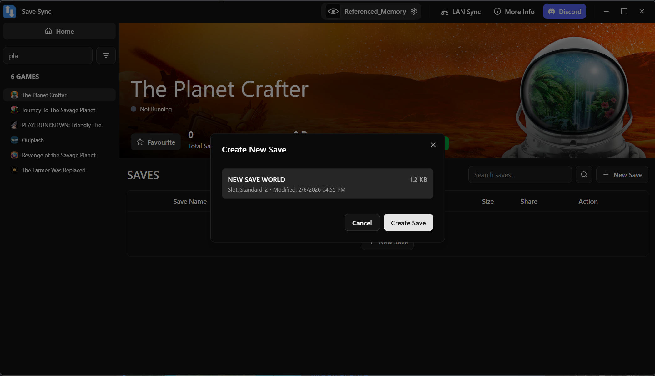Image resolution: width=655 pixels, height=376 pixels.
Task: Open the game list filter icon
Action: point(106,56)
